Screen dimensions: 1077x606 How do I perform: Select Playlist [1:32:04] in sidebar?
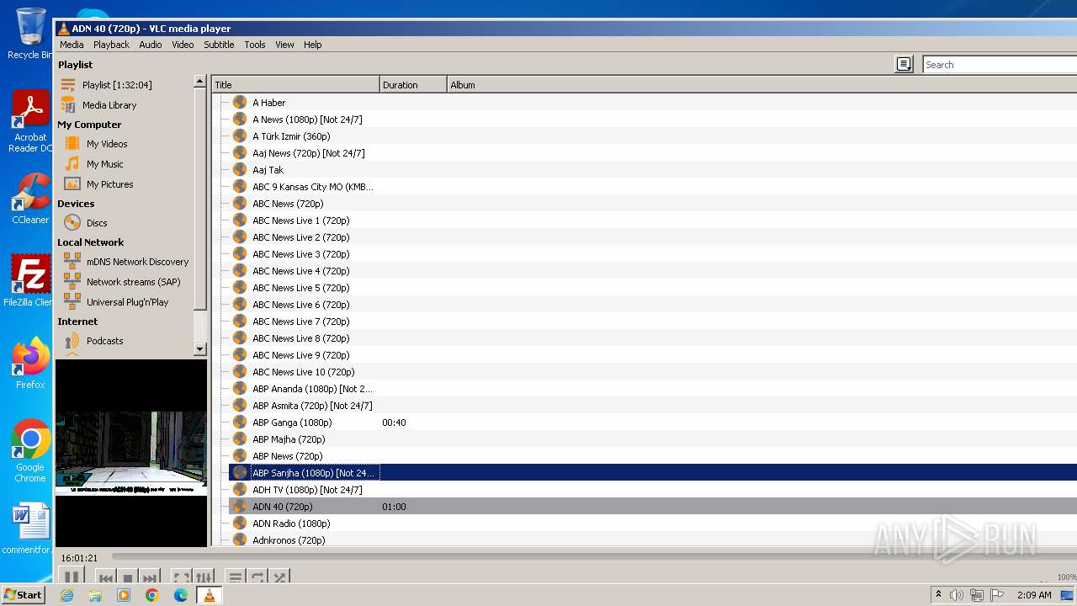click(x=117, y=85)
